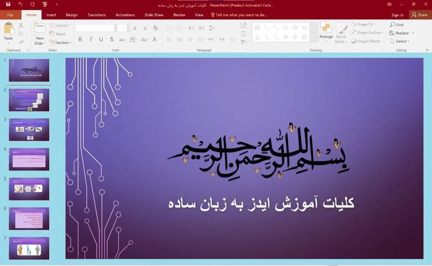Click the Redo arrow icon

tap(32, 4)
